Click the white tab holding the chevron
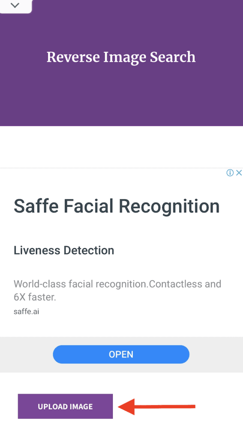Screen dimensions: 243x439 click(x=16, y=6)
